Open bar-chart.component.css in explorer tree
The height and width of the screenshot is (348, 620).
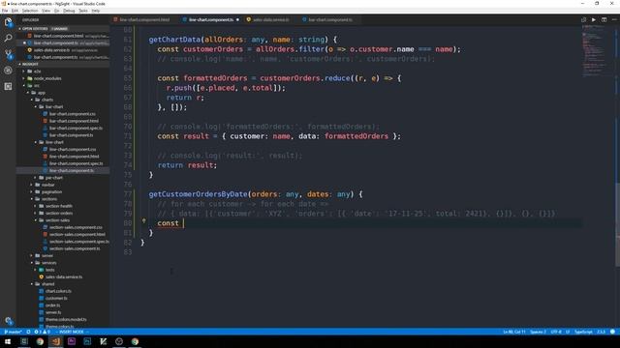[x=72, y=114]
